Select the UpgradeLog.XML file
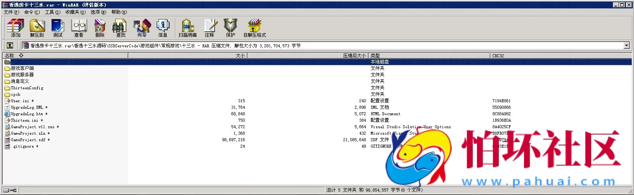This screenshot has width=634, height=195. coord(29,107)
